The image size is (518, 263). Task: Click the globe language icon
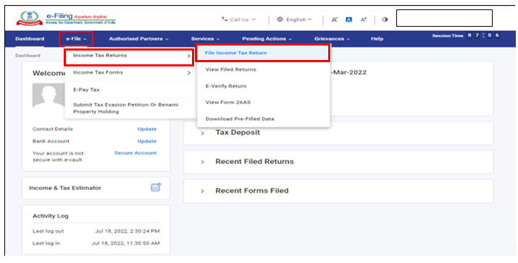(x=280, y=20)
